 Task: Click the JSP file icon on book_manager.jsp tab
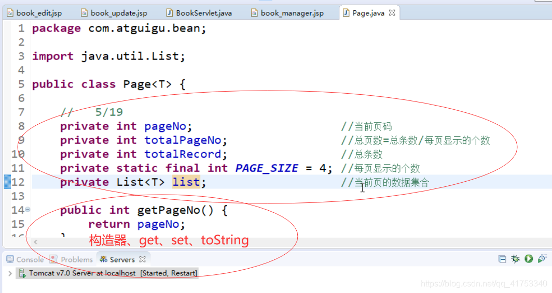tap(254, 13)
